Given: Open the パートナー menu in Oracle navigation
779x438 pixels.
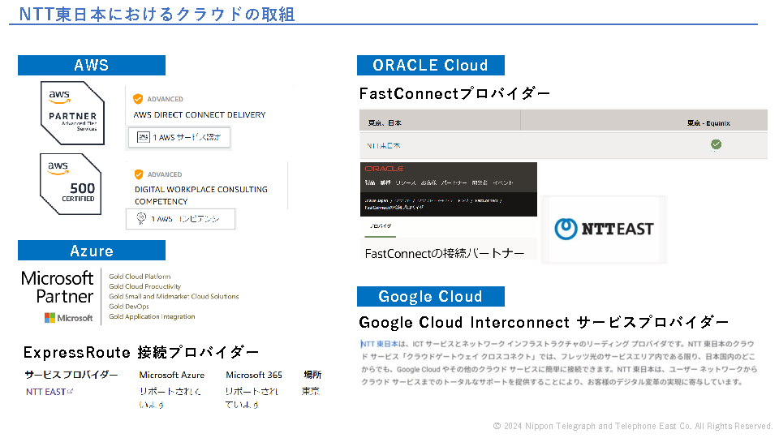Looking at the screenshot, I should click(x=454, y=183).
